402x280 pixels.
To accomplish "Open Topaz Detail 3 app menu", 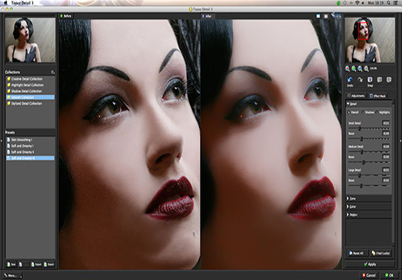I will [22, 3].
